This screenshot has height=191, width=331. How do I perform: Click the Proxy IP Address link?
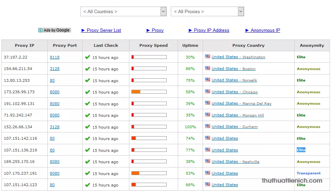211,31
